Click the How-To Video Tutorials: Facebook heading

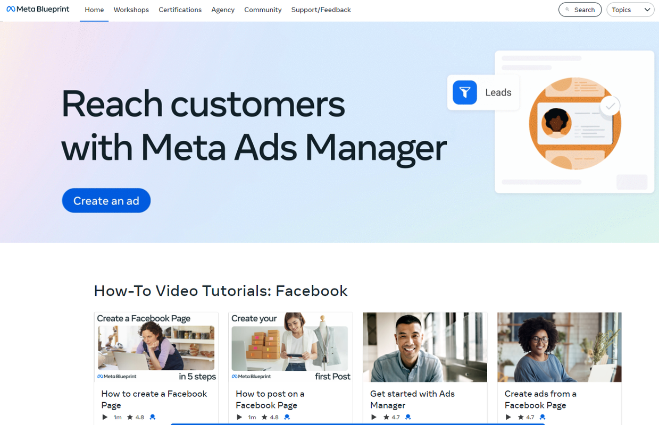(221, 291)
